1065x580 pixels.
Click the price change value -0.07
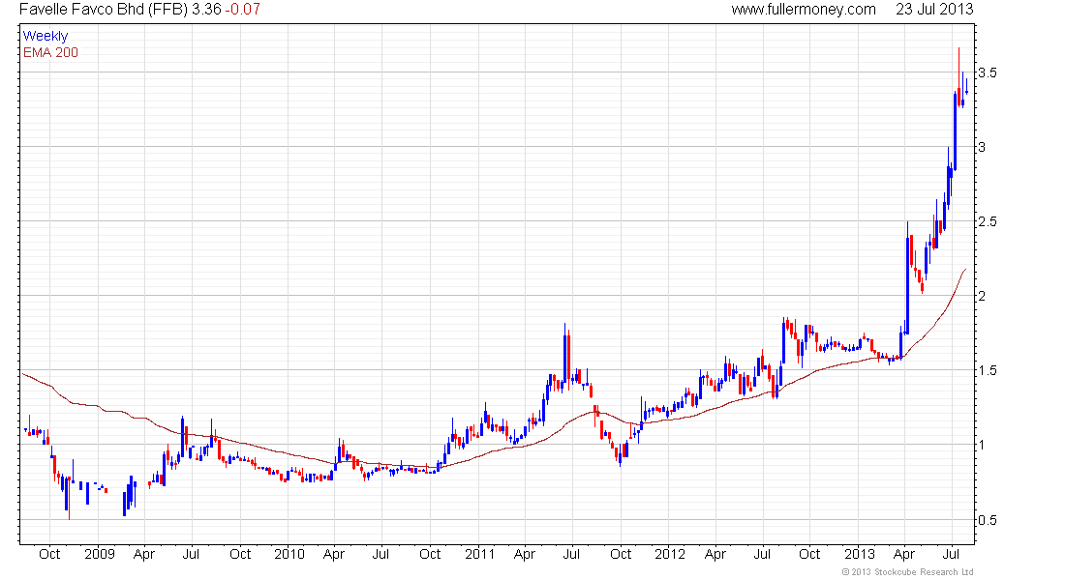tap(242, 10)
